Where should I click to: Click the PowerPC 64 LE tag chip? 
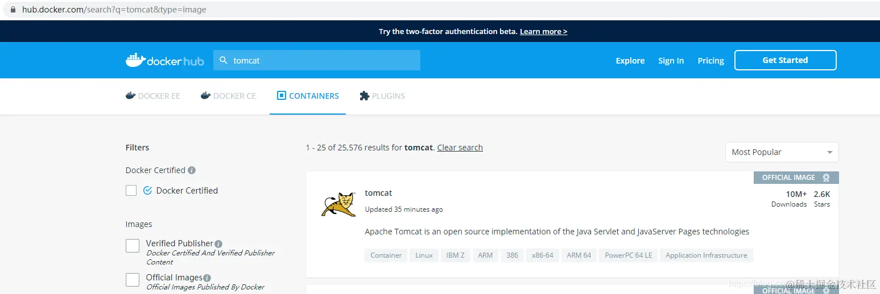pos(629,255)
